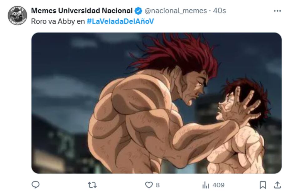Image resolution: width=286 pixels, height=194 pixels.
Task: Open the anime fight image in the tweet
Action: [x=157, y=103]
